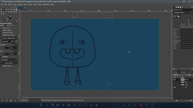Select the Move tool

click(1, 9)
